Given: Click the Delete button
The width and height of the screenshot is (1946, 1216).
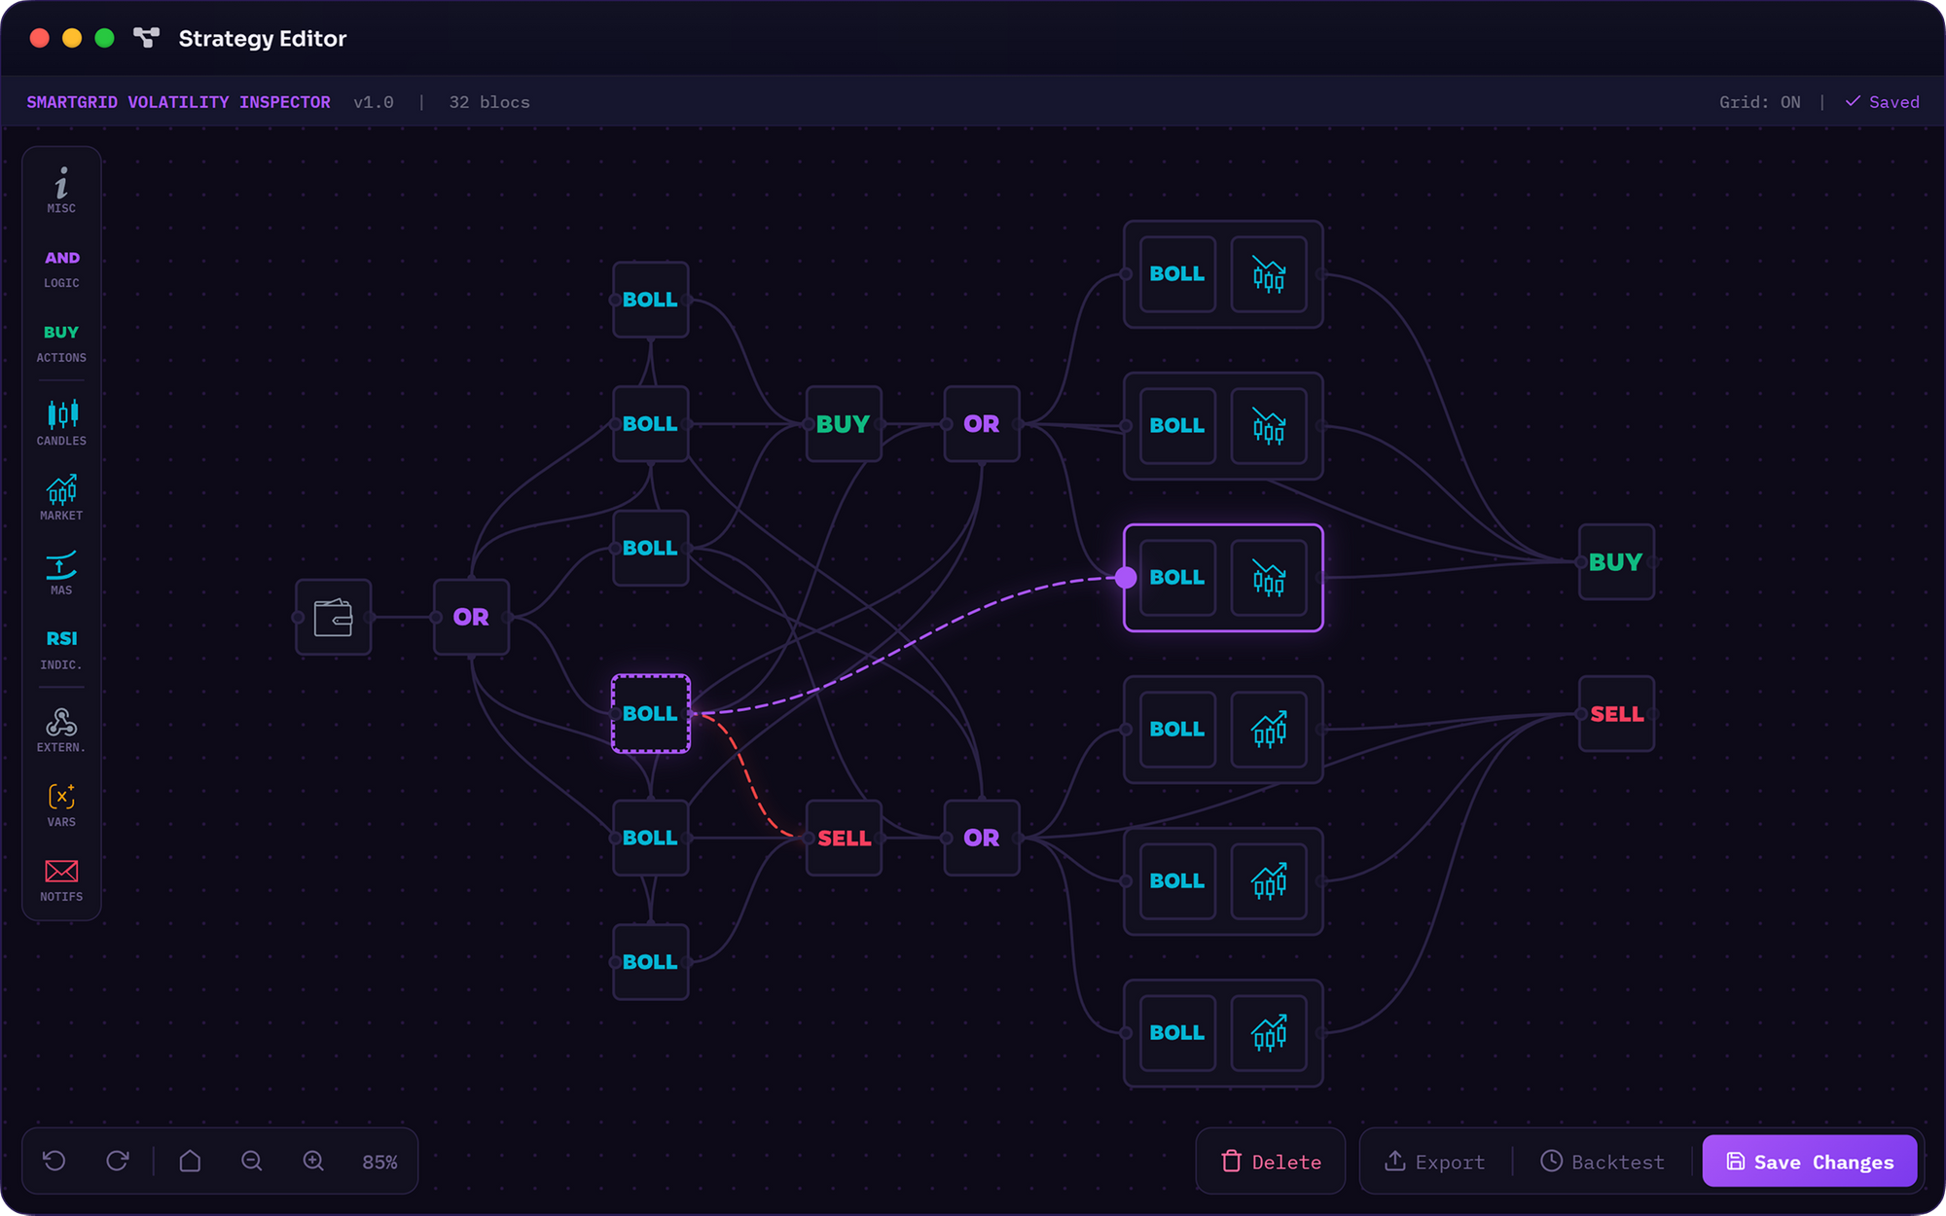Looking at the screenshot, I should [1271, 1162].
